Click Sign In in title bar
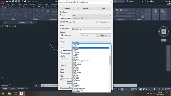Screen dimensions: 171x96 click(x=130, y=1)
